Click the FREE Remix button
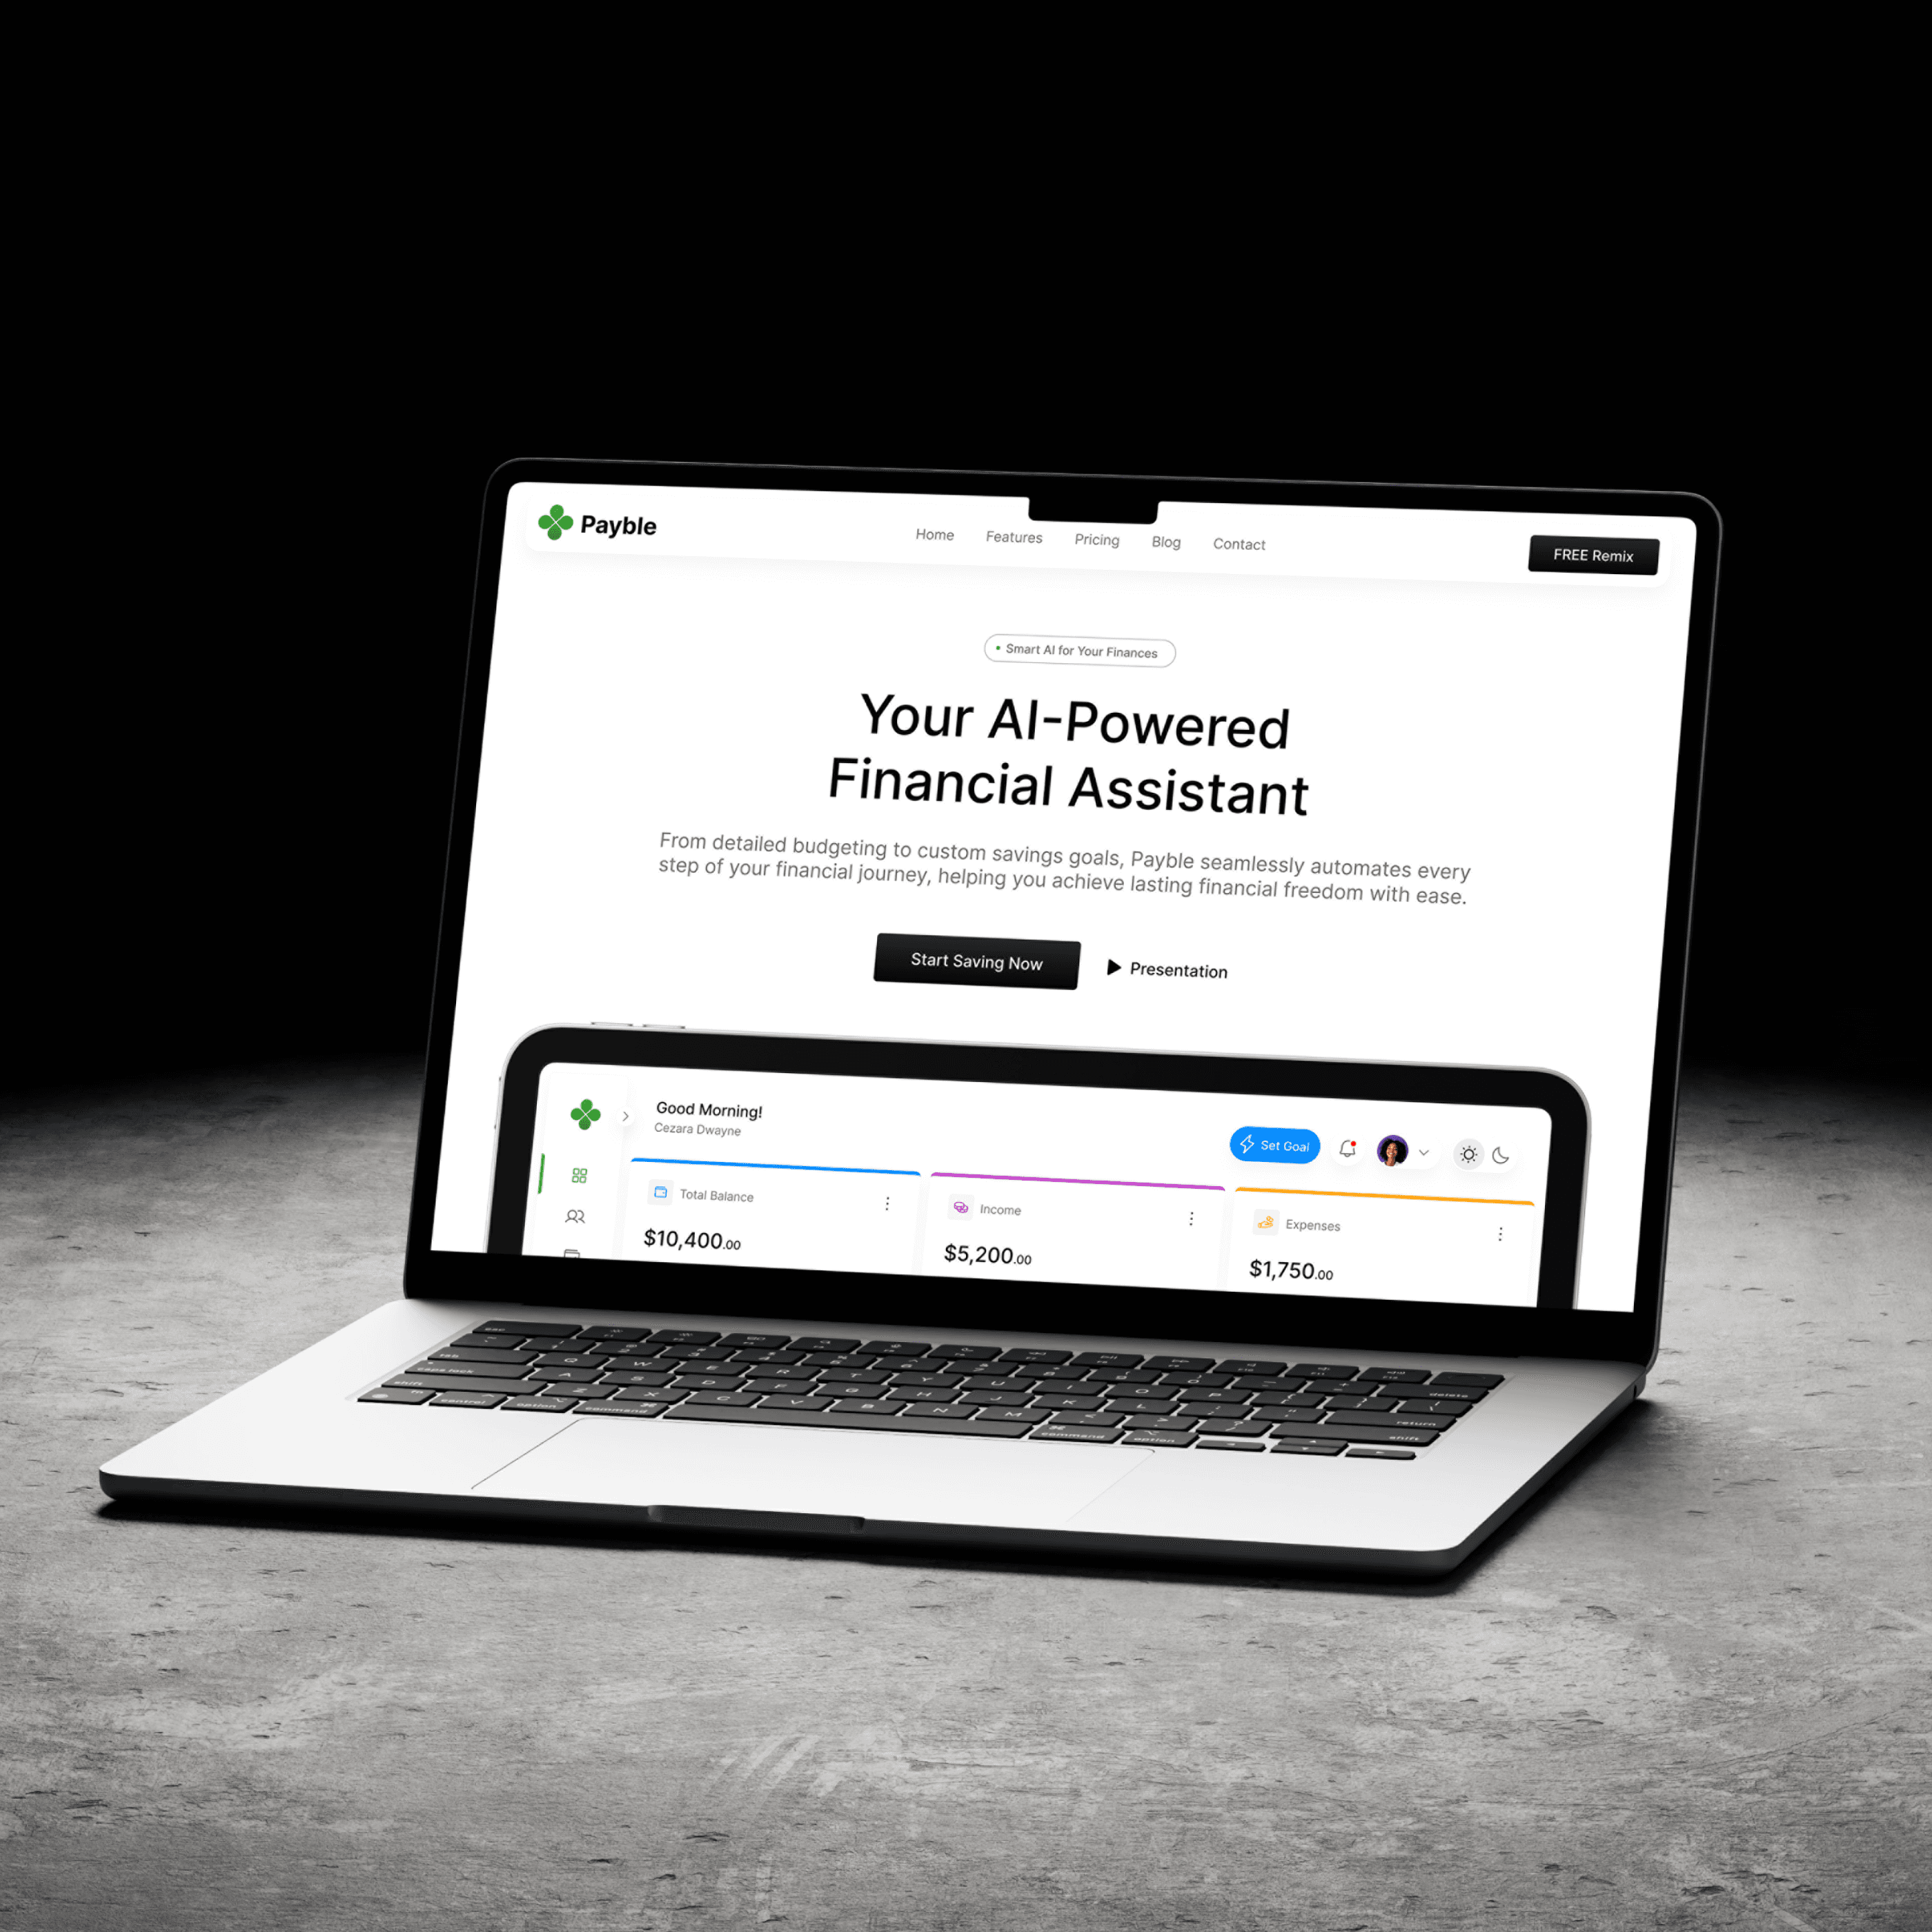This screenshot has height=1932, width=1932. point(1590,555)
